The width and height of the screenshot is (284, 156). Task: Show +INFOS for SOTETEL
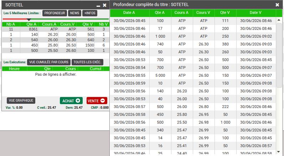(90, 13)
